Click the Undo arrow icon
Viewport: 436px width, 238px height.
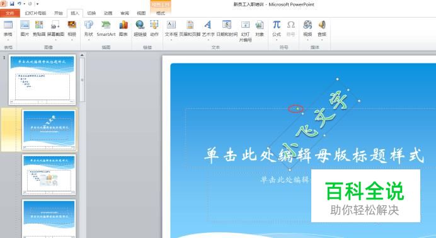[20, 4]
